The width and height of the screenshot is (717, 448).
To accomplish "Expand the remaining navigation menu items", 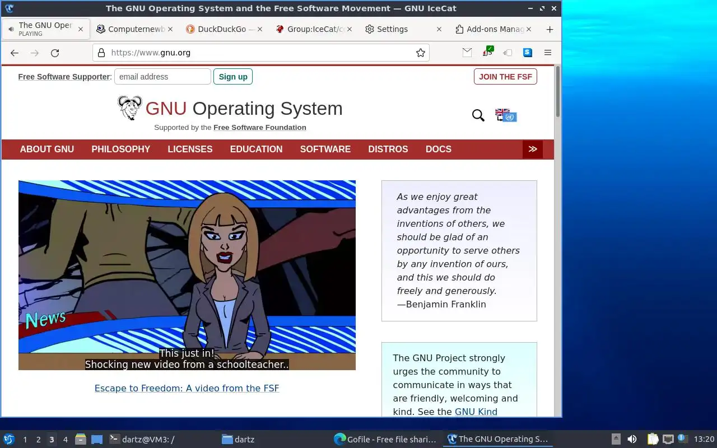I will point(533,149).
